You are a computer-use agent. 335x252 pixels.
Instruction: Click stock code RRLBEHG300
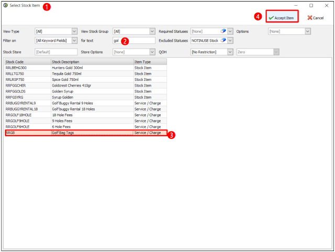tap(16, 68)
